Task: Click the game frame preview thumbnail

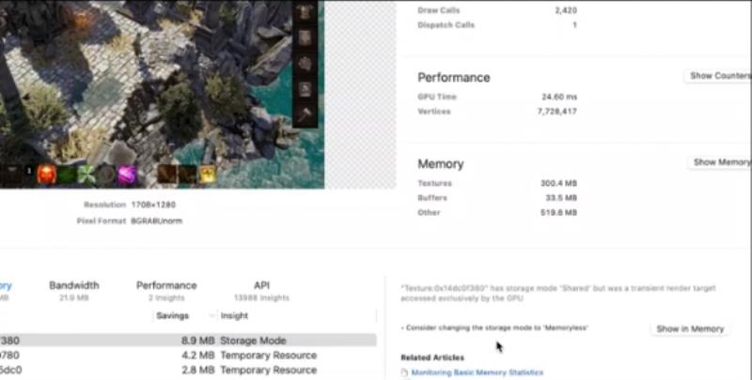Action: click(x=160, y=84)
